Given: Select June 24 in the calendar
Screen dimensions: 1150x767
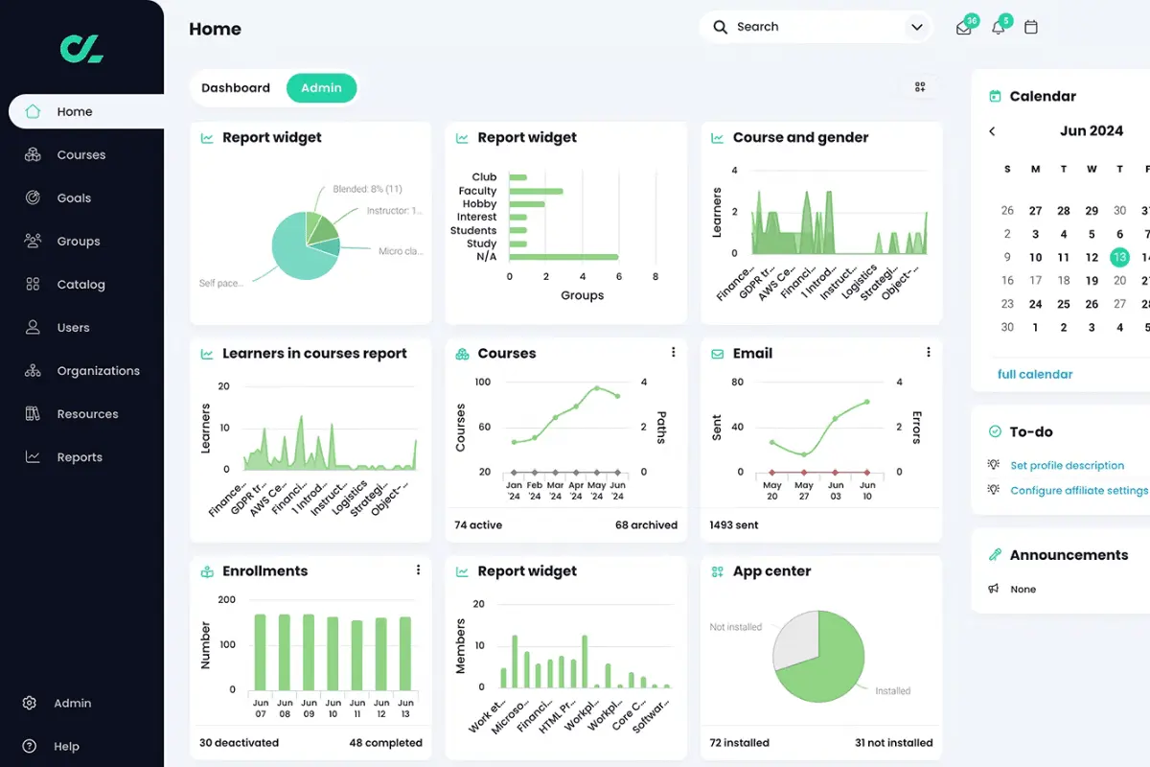Looking at the screenshot, I should (x=1035, y=304).
